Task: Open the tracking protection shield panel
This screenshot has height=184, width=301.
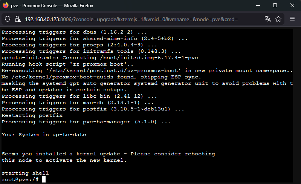Action: tap(8, 19)
